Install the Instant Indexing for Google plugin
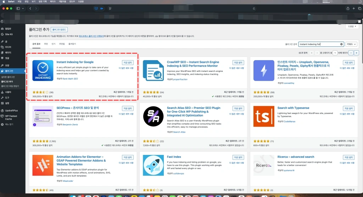This screenshot has height=197, width=363. (128, 62)
